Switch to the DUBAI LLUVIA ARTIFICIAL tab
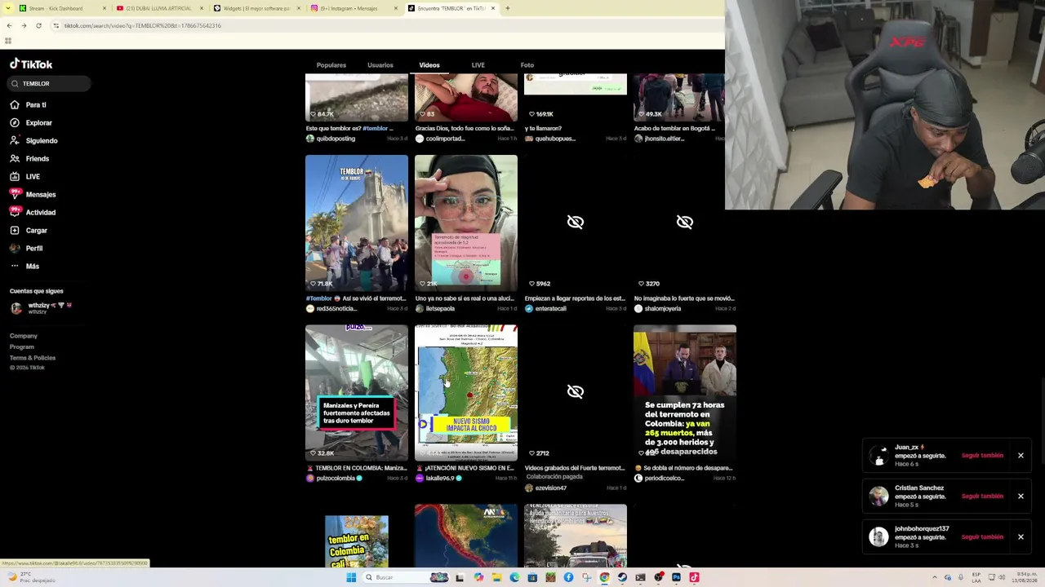 (159, 8)
